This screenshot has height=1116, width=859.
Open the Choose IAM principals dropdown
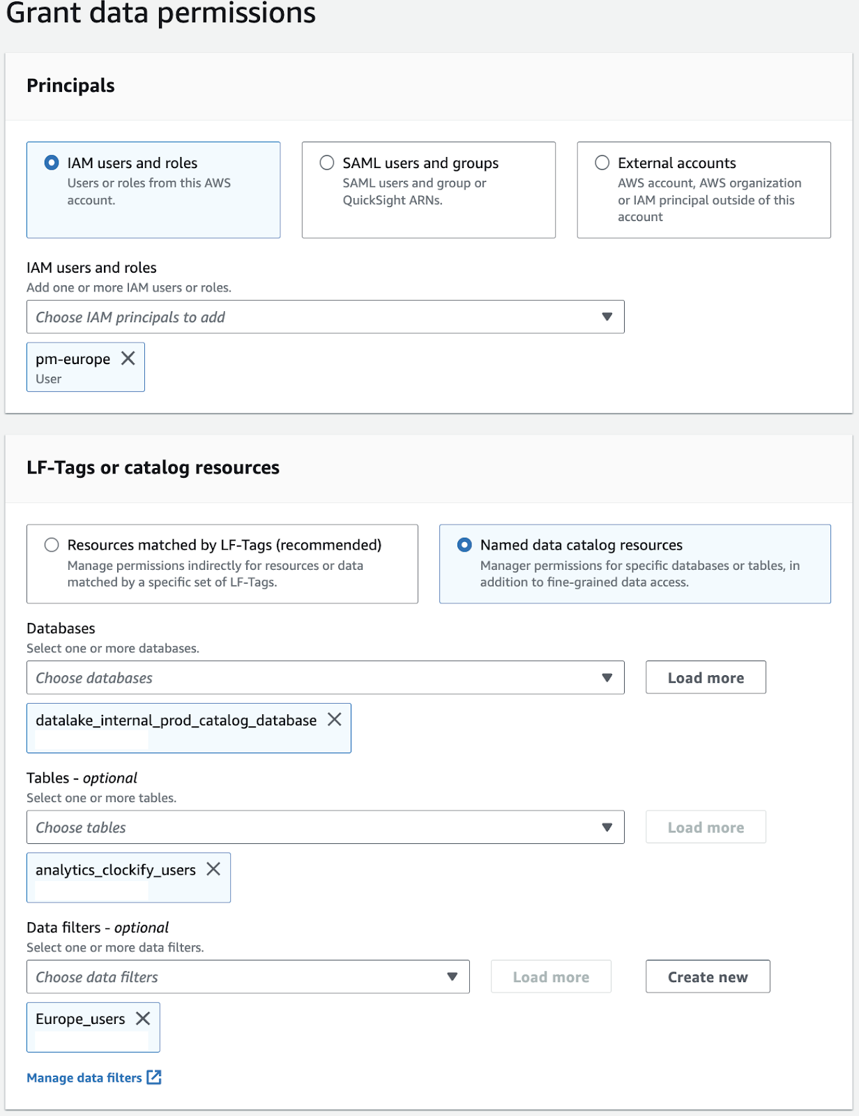[x=325, y=317]
